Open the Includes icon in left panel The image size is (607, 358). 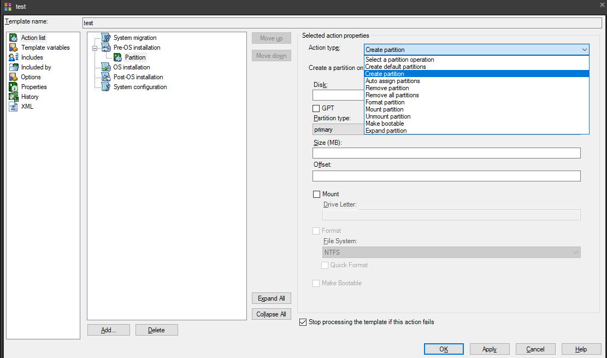[14, 57]
